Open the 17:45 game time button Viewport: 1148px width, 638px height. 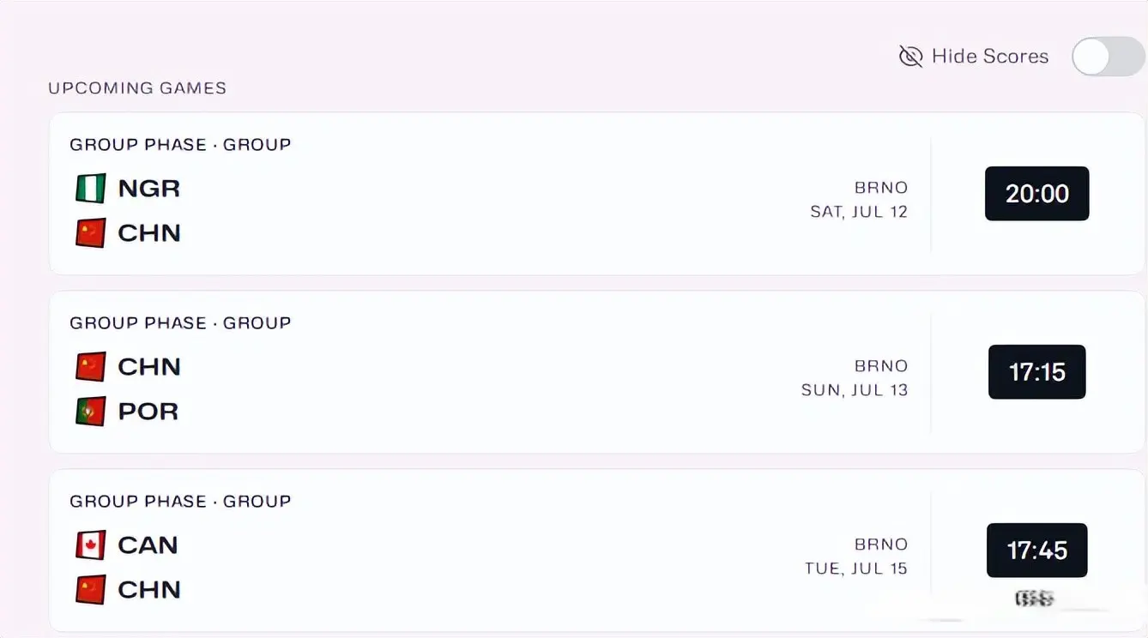pos(1036,551)
